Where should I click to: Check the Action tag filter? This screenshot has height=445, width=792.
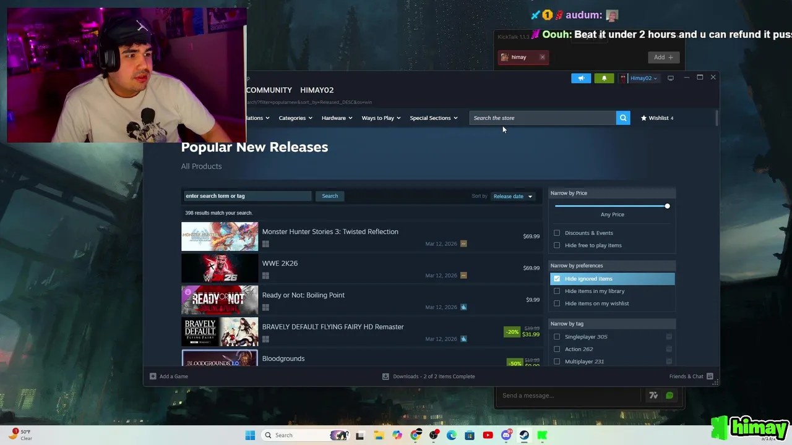coord(557,349)
